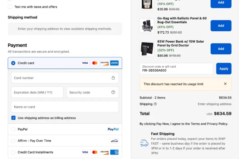
Task: Click the Security code field
Action: click(x=93, y=92)
